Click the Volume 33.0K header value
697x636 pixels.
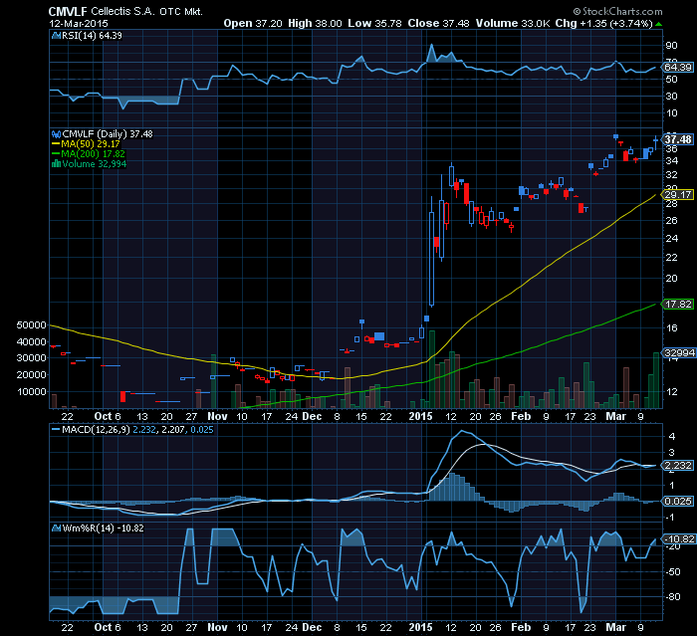click(513, 23)
